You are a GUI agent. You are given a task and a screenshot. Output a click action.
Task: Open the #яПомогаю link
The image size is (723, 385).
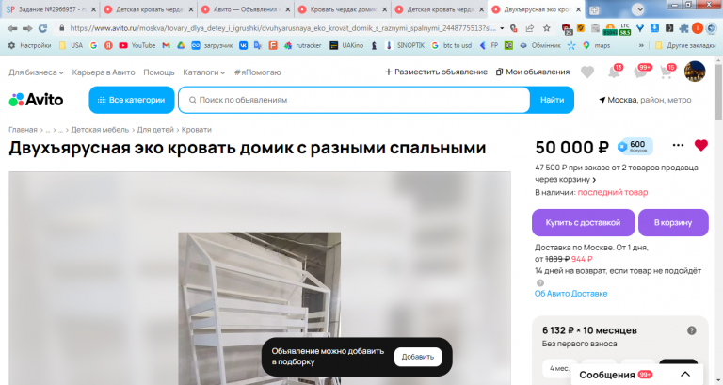coord(257,72)
